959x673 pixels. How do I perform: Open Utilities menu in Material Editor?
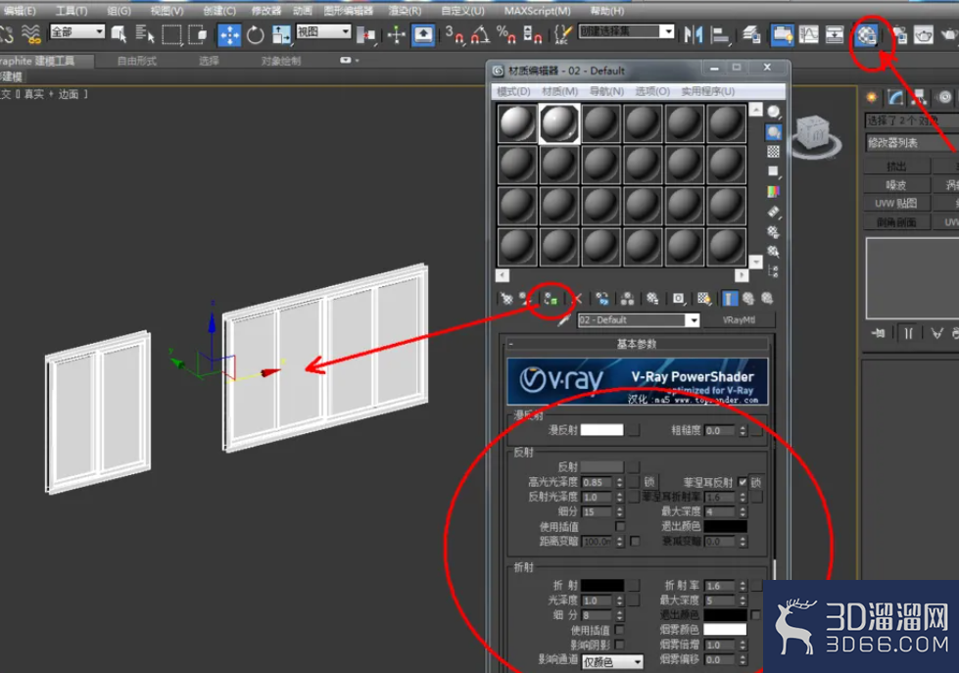[x=707, y=91]
